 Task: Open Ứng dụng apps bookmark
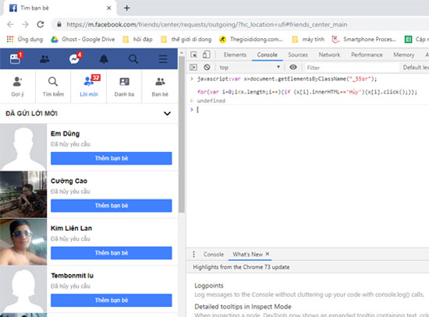coord(25,40)
